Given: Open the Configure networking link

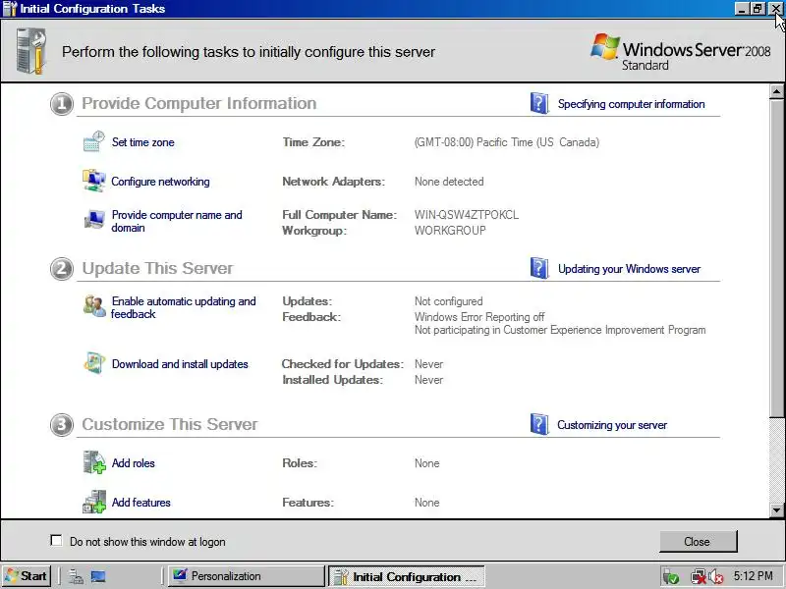Looking at the screenshot, I should pos(160,182).
